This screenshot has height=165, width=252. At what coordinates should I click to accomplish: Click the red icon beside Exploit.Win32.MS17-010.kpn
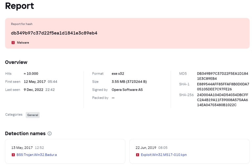[137, 155]
